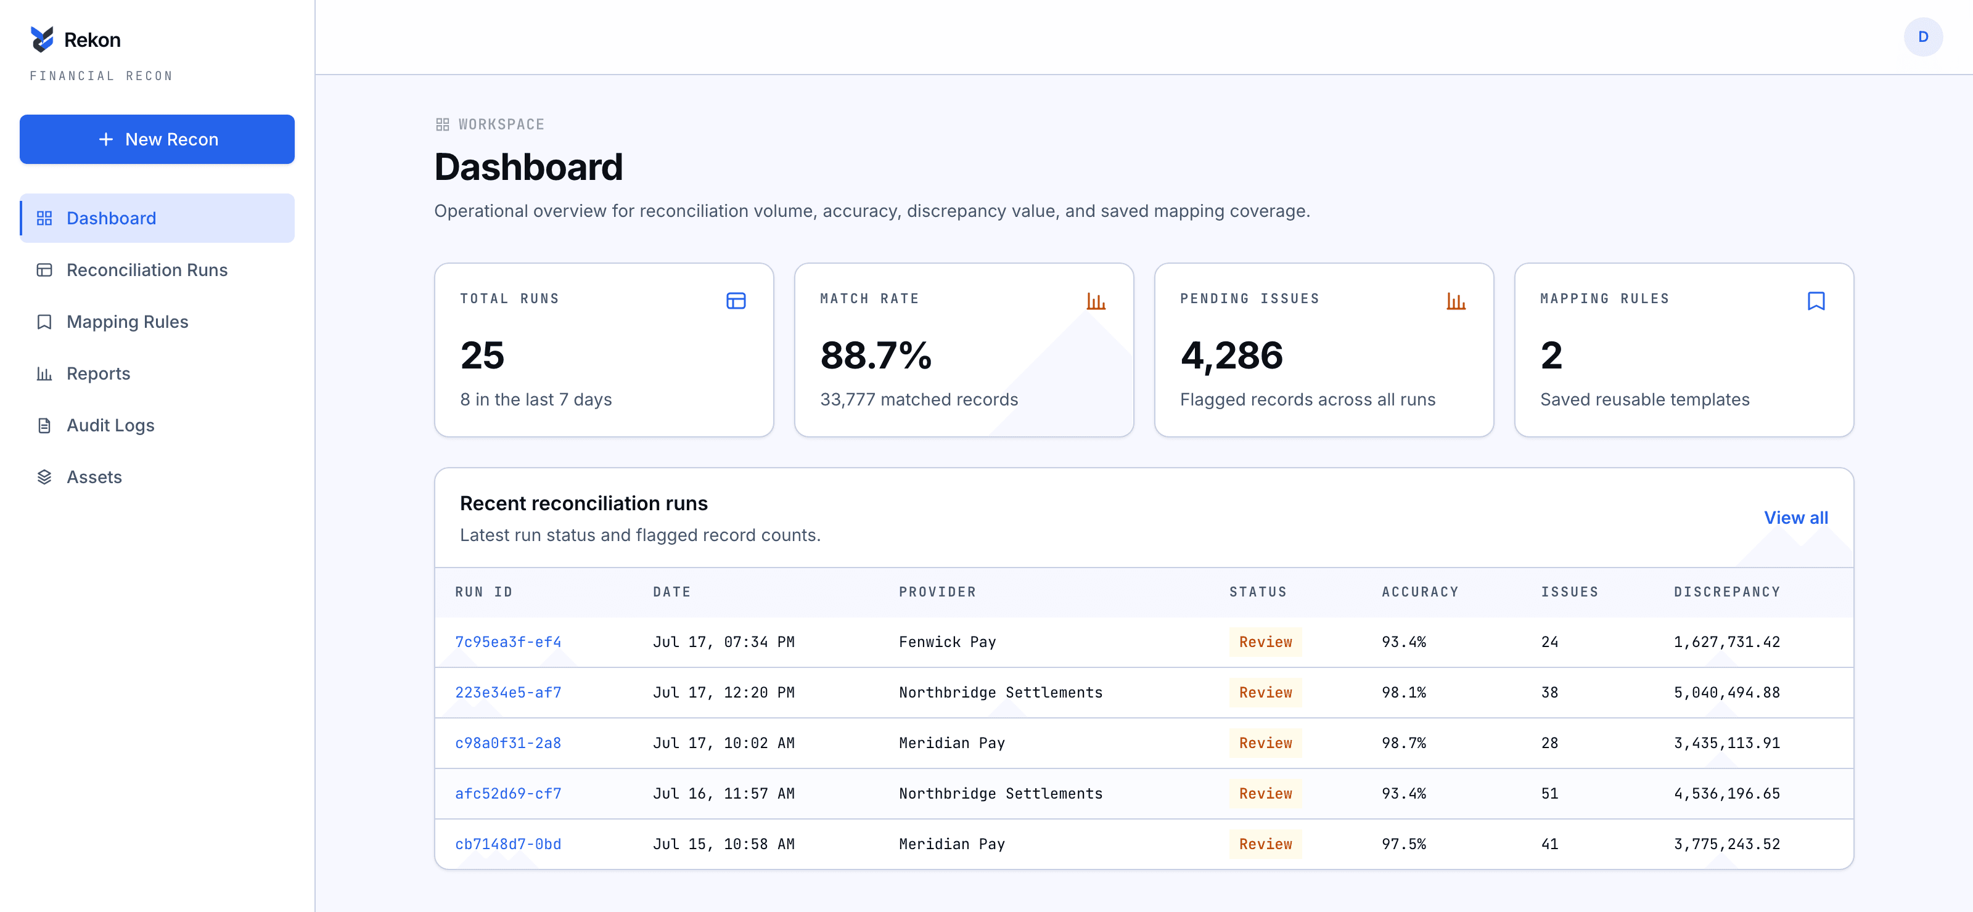Viewport: 1973px width, 912px height.
Task: Click Review badge on the afc52d69-cf7 row
Action: click(1265, 793)
